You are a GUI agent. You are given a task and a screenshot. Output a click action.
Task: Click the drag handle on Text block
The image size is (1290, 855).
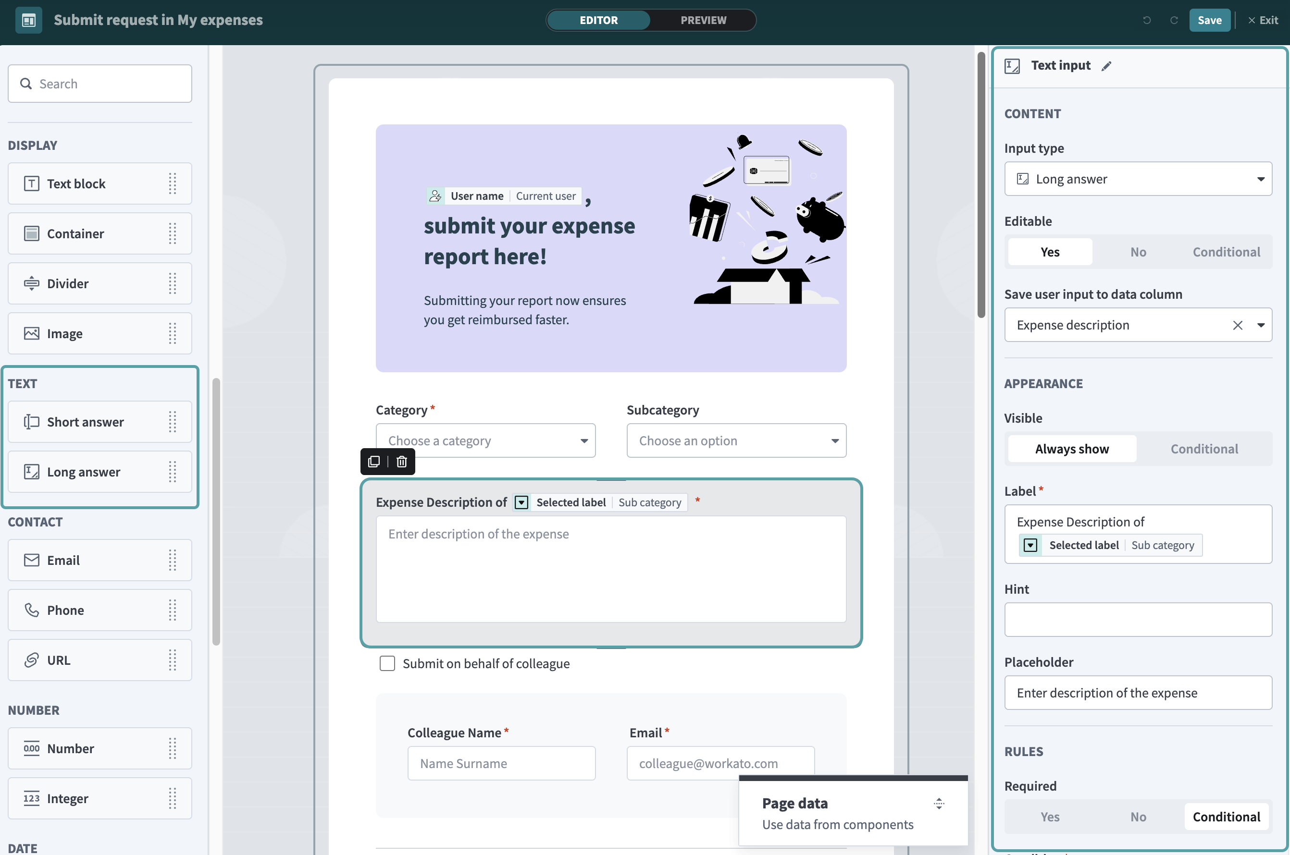[x=173, y=184]
